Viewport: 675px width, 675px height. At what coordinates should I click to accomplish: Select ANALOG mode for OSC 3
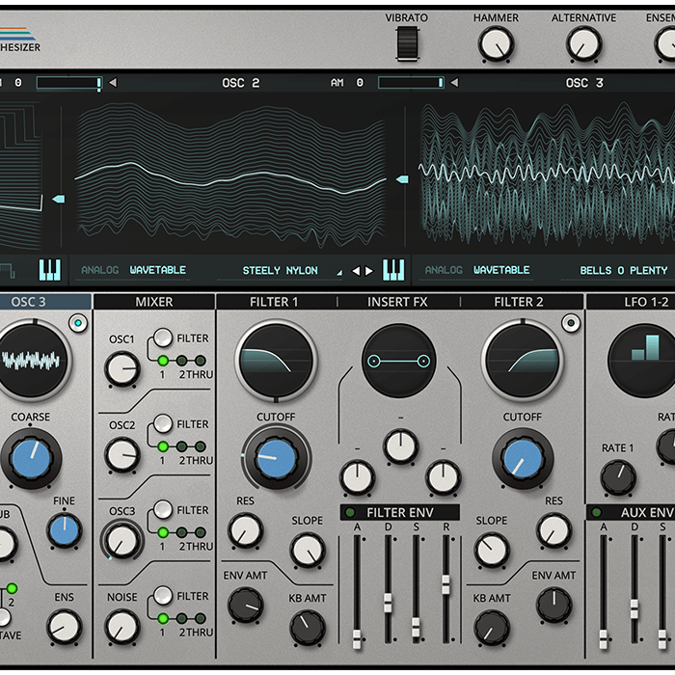[x=444, y=270]
